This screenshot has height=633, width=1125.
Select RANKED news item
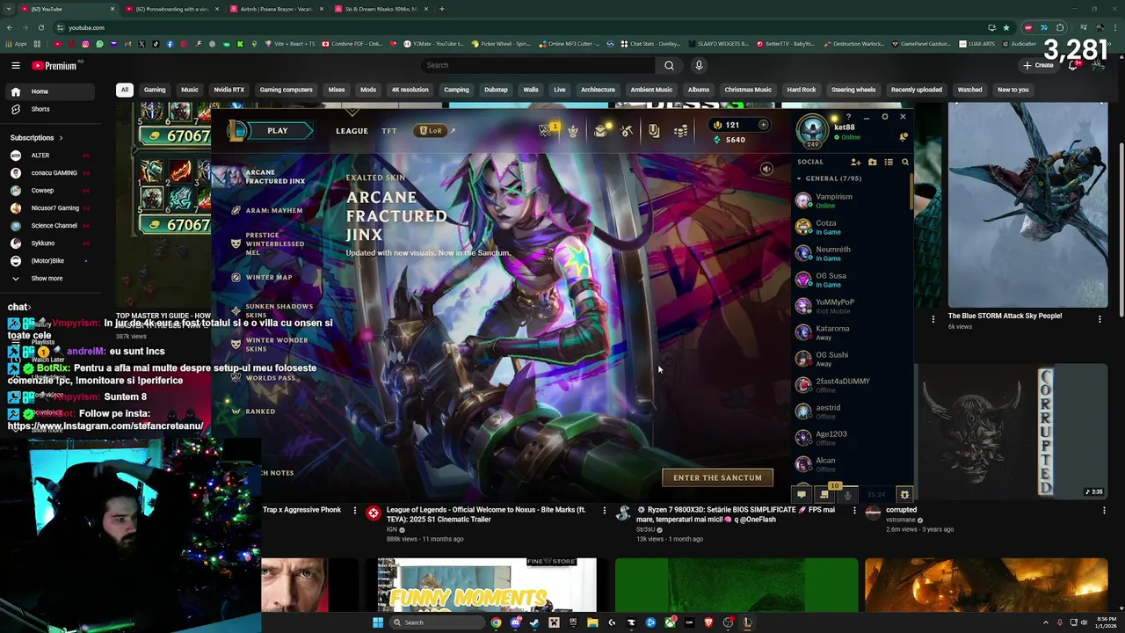coord(260,411)
